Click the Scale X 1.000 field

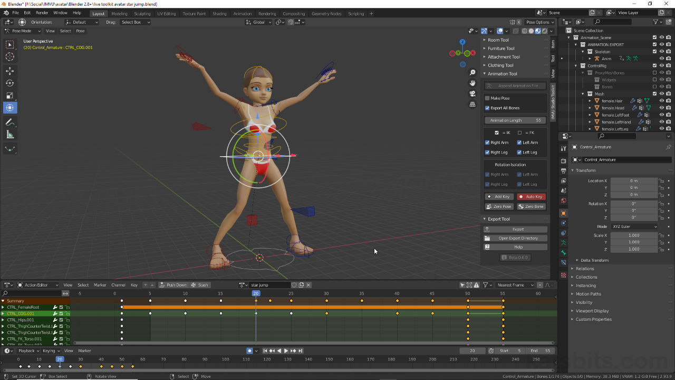pos(634,235)
